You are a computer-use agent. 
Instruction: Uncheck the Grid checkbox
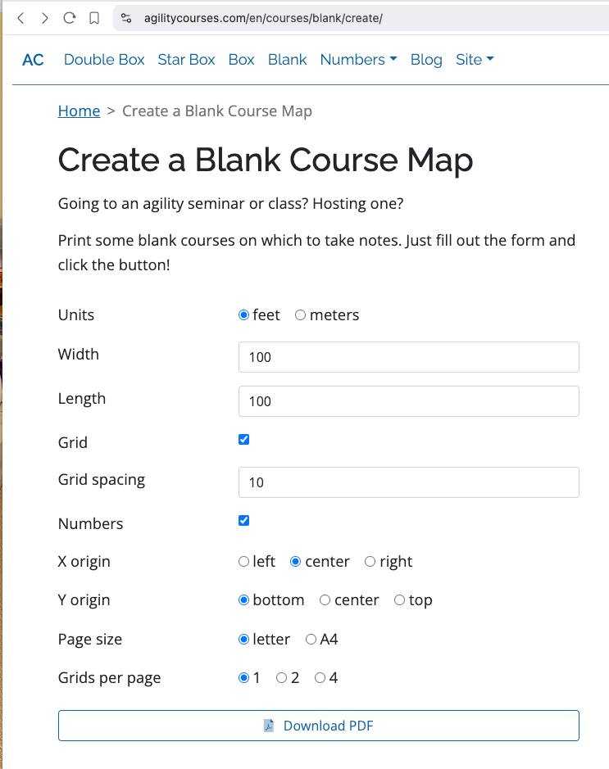coord(244,440)
